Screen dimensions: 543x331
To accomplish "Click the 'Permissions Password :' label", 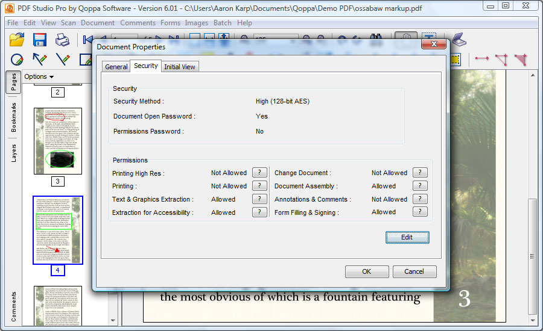I will coord(148,131).
